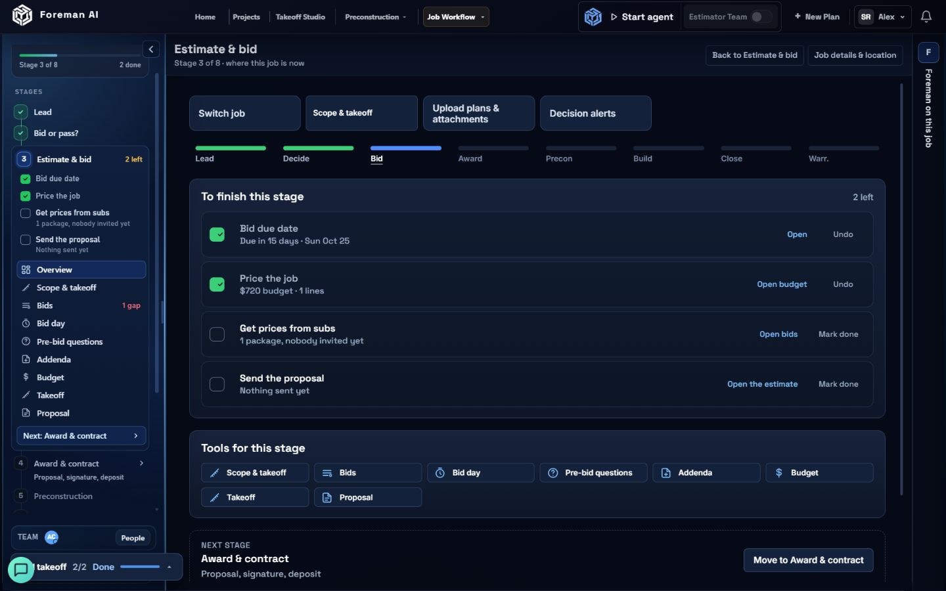Click the AC team member avatar
The width and height of the screenshot is (946, 591).
click(x=52, y=538)
